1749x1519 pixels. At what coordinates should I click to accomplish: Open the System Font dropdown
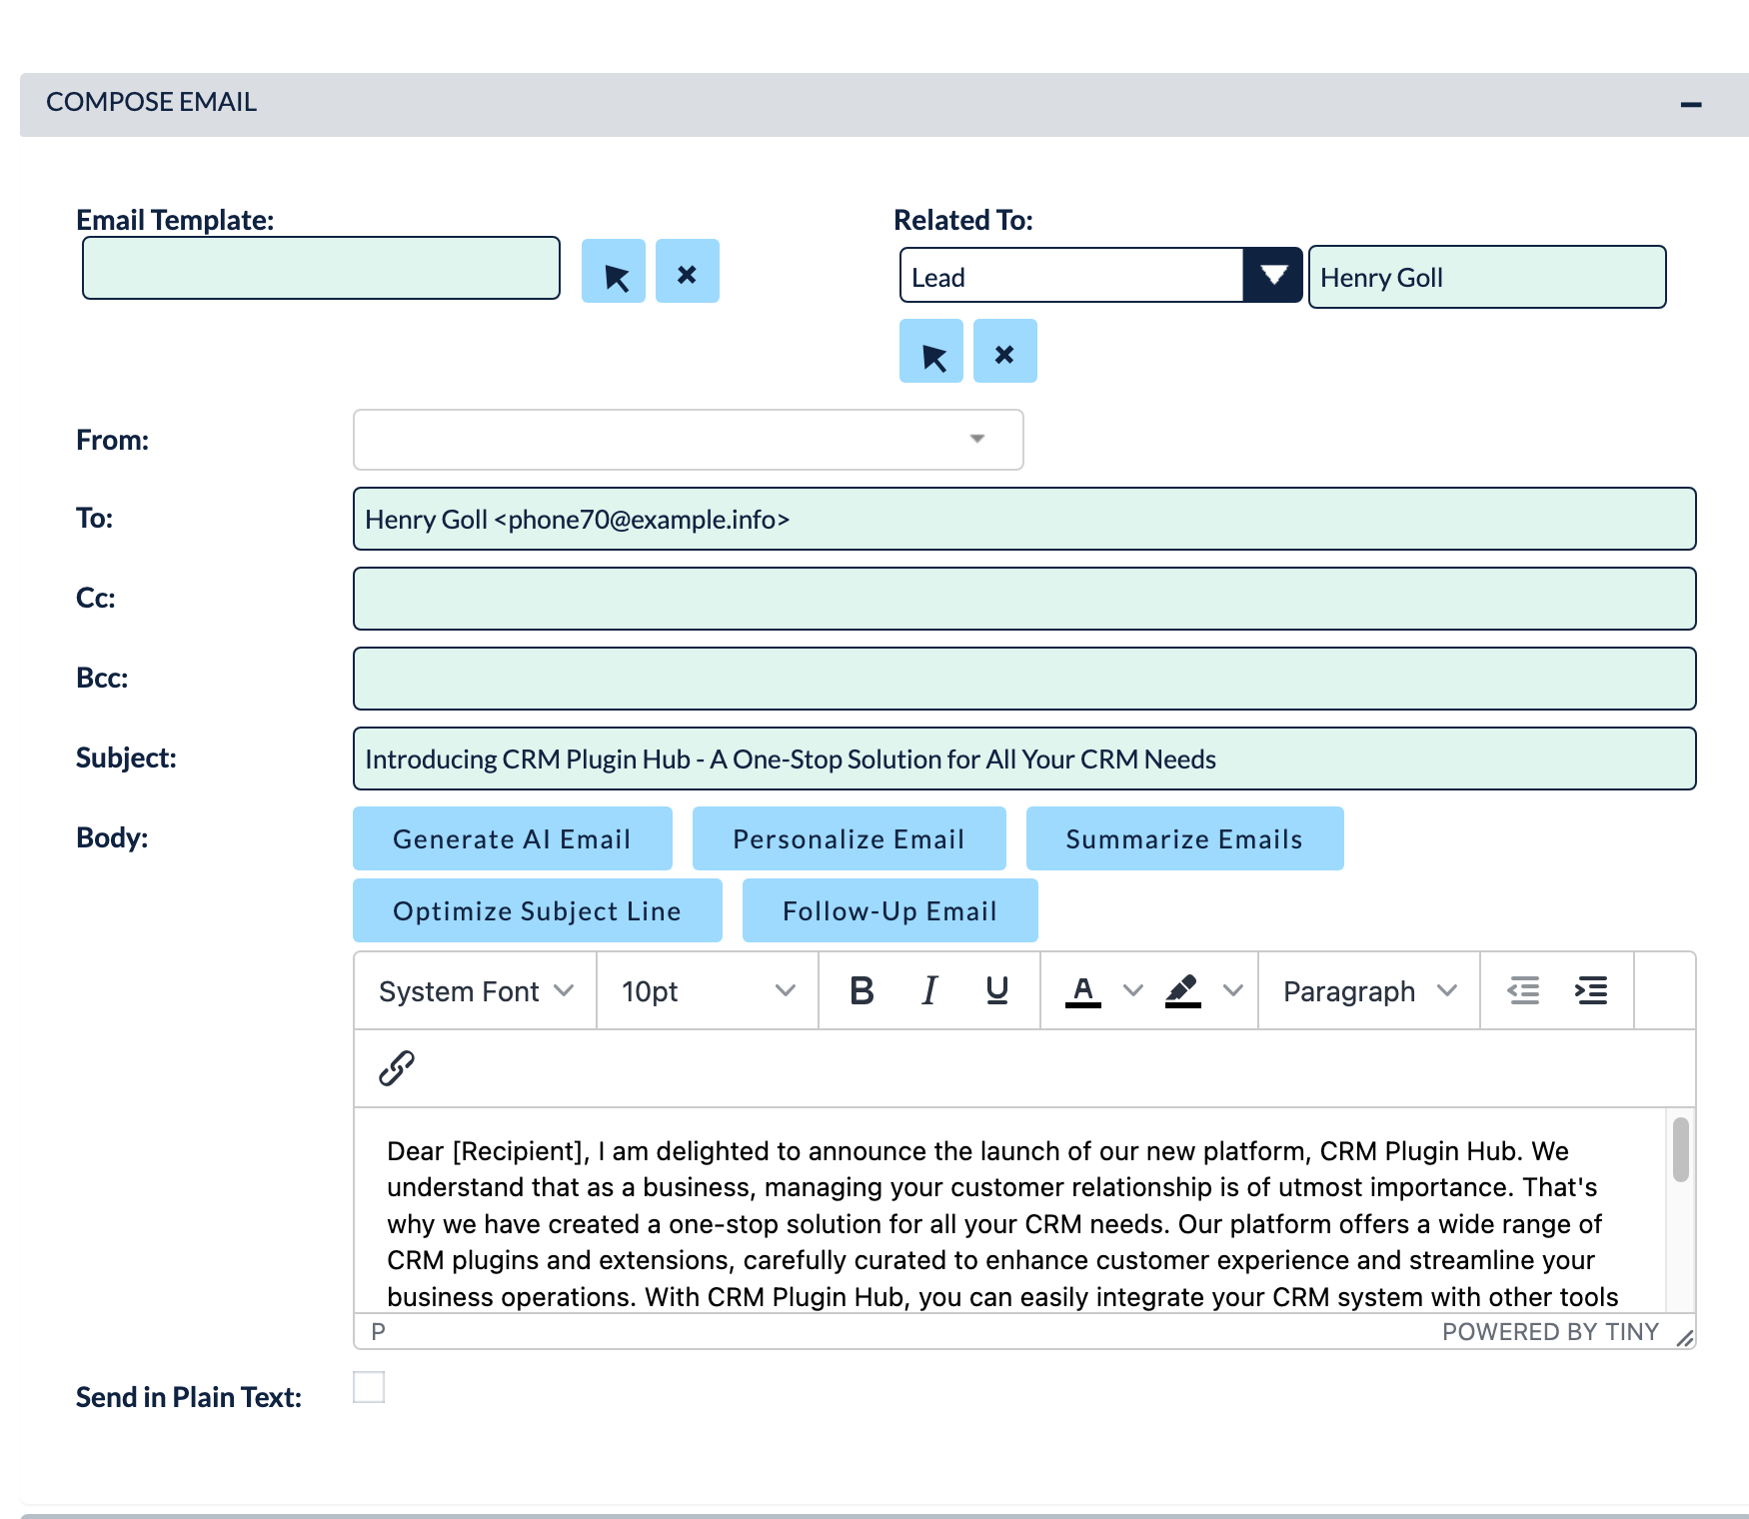pyautogui.click(x=476, y=990)
